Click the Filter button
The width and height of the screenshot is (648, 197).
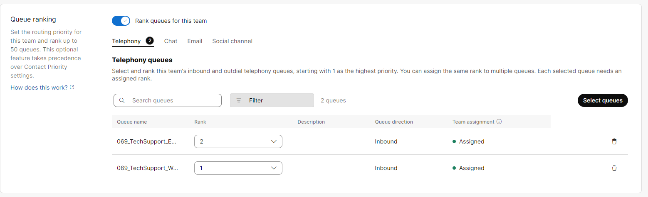click(272, 100)
